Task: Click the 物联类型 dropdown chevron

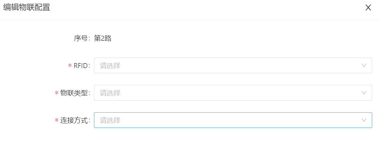Action: (x=364, y=93)
